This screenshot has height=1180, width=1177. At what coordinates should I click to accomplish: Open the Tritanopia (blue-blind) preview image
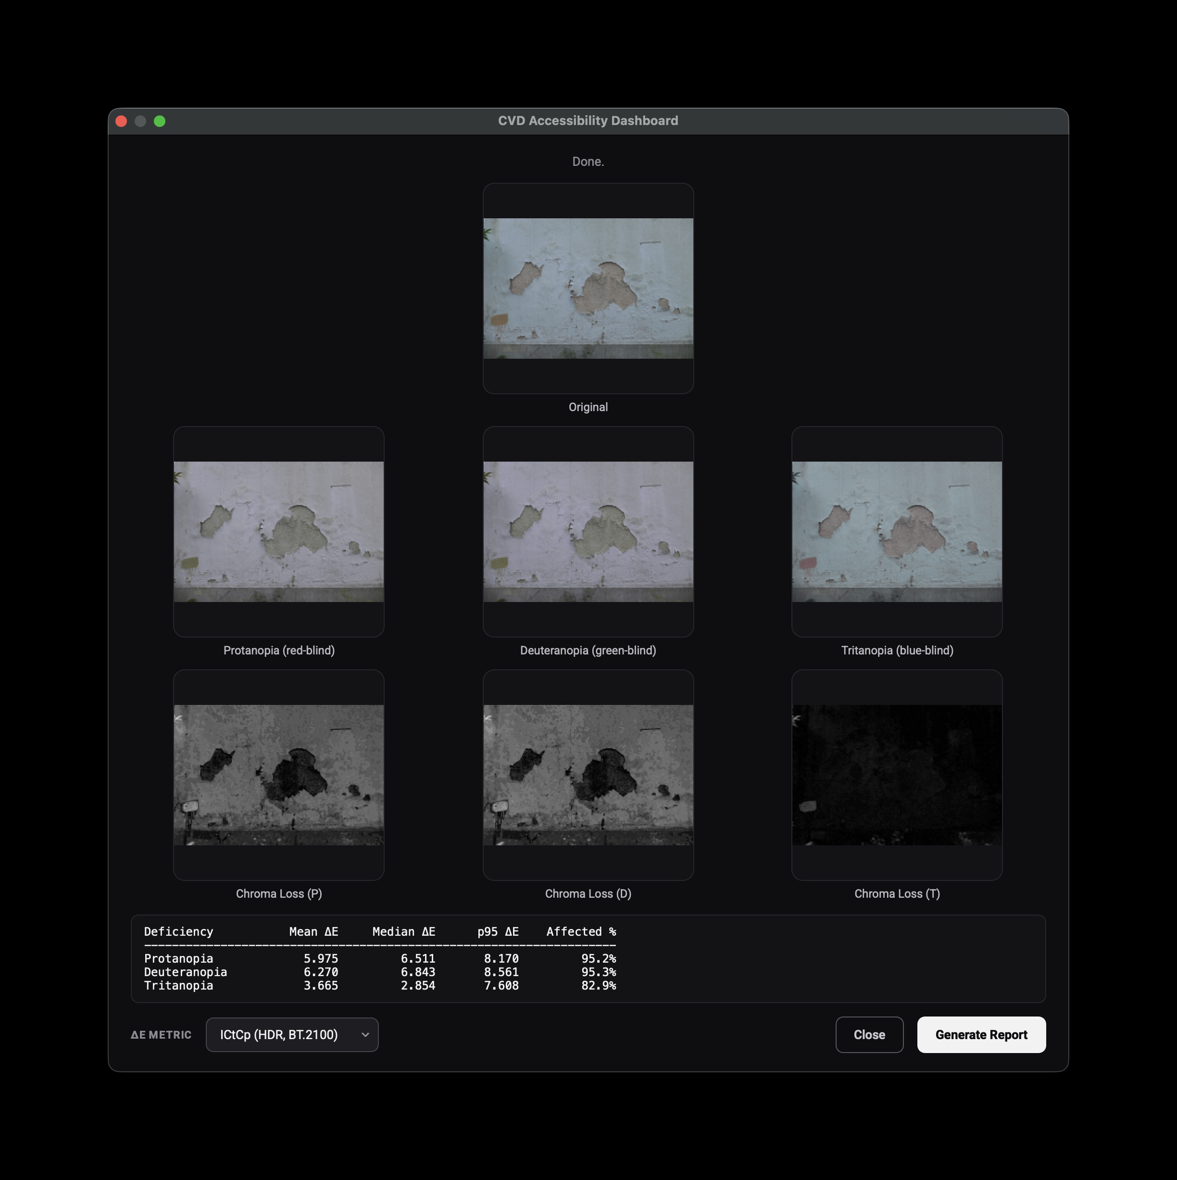click(x=897, y=531)
